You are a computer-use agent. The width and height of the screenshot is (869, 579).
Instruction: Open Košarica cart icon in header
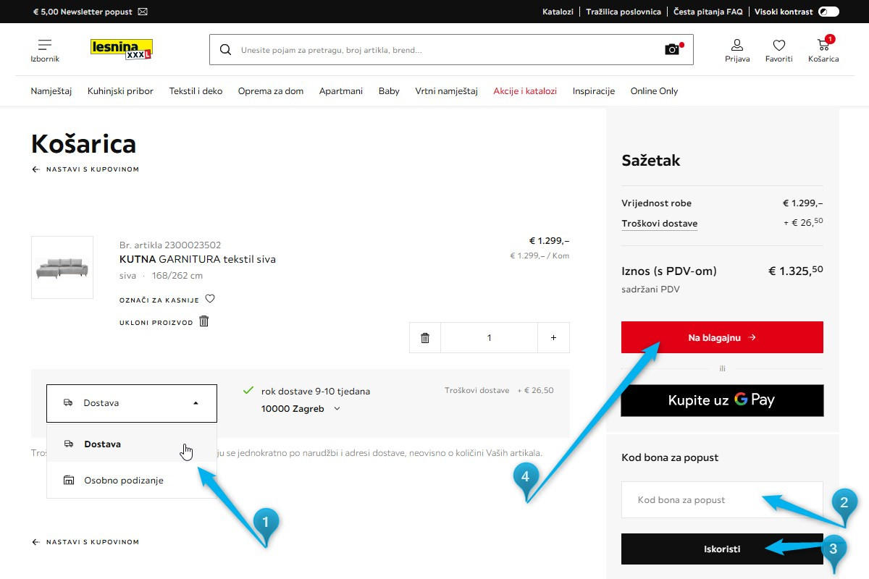[x=823, y=50]
